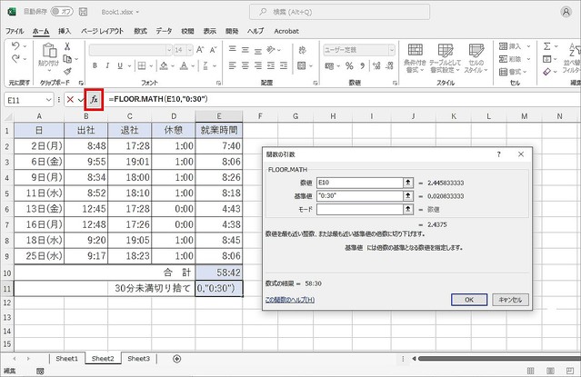
Task: Switch to the Sheet3 tab
Action: [138, 359]
